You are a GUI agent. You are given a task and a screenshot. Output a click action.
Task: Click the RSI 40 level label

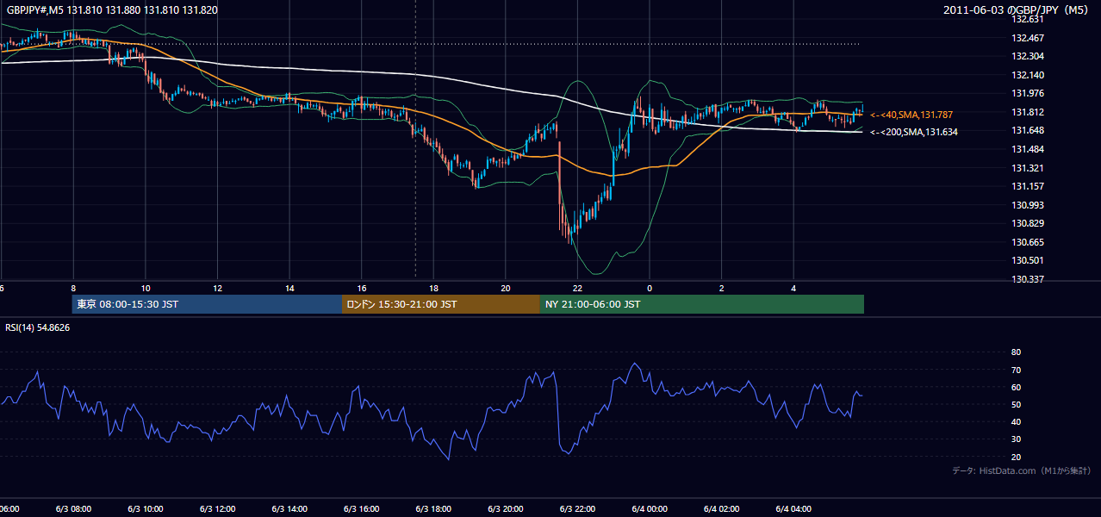pyautogui.click(x=1016, y=422)
